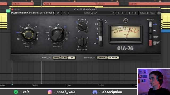The image size is (170, 95).
Task: Click the RELEASE knob
Action: [x=82, y=42]
